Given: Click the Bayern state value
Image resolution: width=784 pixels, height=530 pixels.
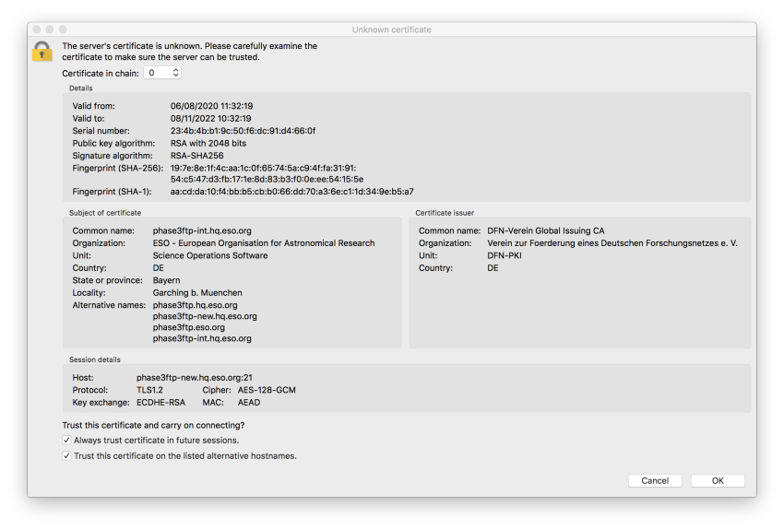Looking at the screenshot, I should 167,281.
